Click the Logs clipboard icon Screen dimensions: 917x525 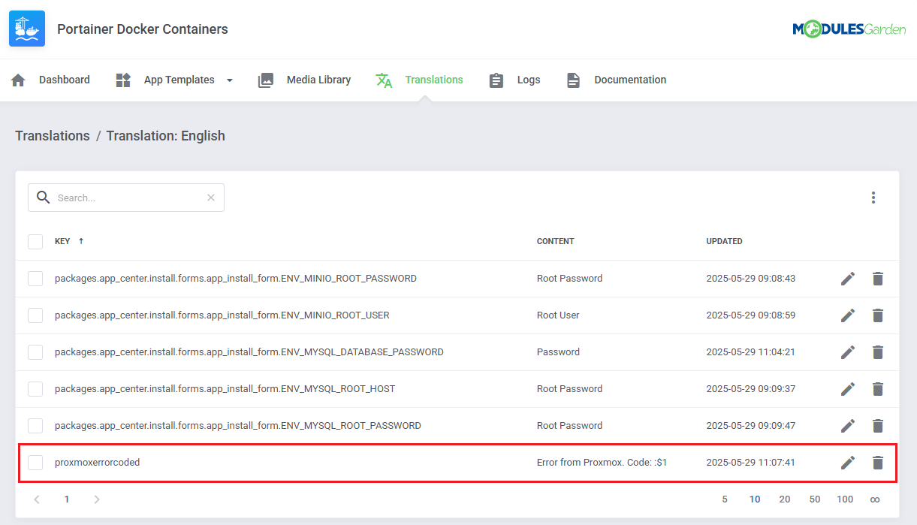pyautogui.click(x=496, y=80)
